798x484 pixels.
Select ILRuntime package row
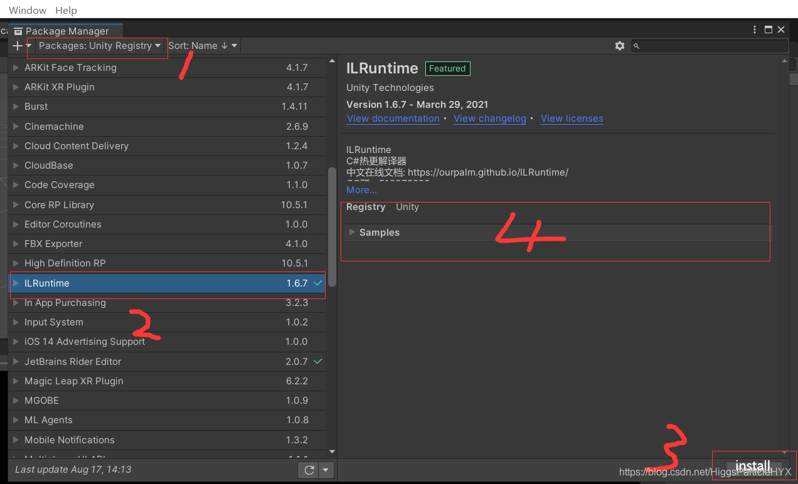click(167, 283)
